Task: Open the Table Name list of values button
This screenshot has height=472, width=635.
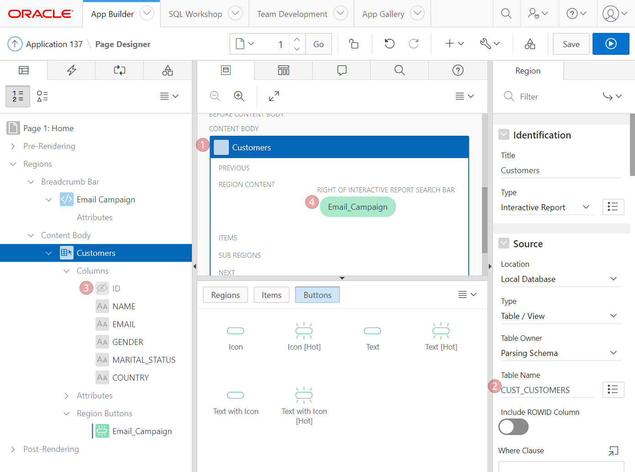Action: pos(613,390)
